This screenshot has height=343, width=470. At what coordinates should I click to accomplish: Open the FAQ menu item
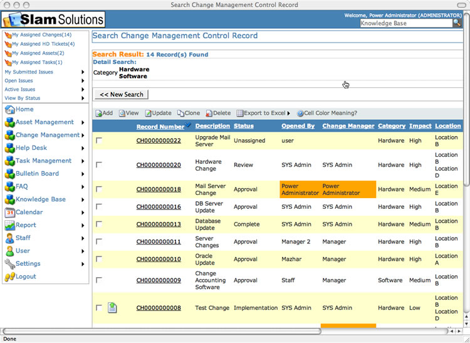21,187
